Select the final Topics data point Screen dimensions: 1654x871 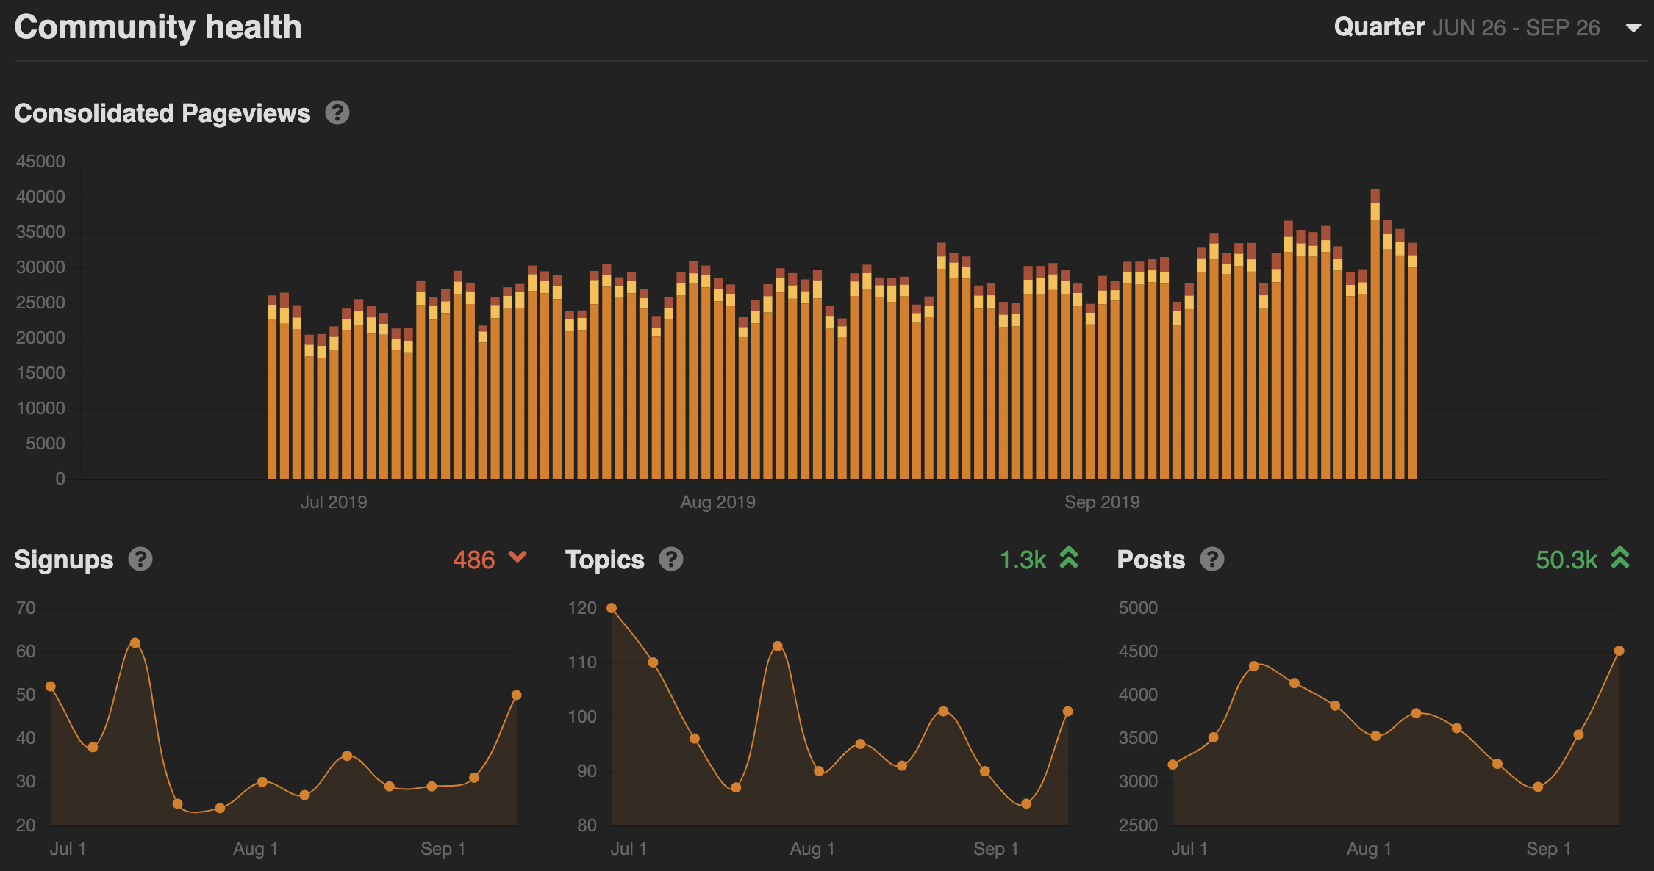click(1068, 712)
